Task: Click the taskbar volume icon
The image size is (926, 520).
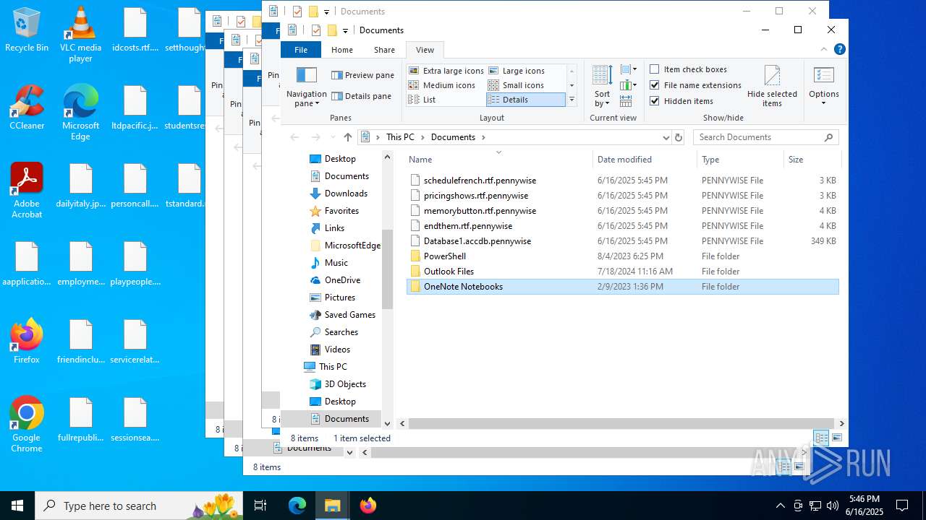Action: [832, 506]
